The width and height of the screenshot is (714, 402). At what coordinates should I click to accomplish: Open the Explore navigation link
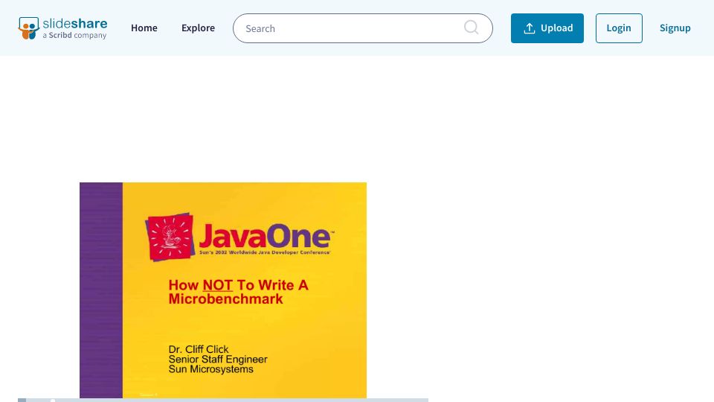pos(198,28)
